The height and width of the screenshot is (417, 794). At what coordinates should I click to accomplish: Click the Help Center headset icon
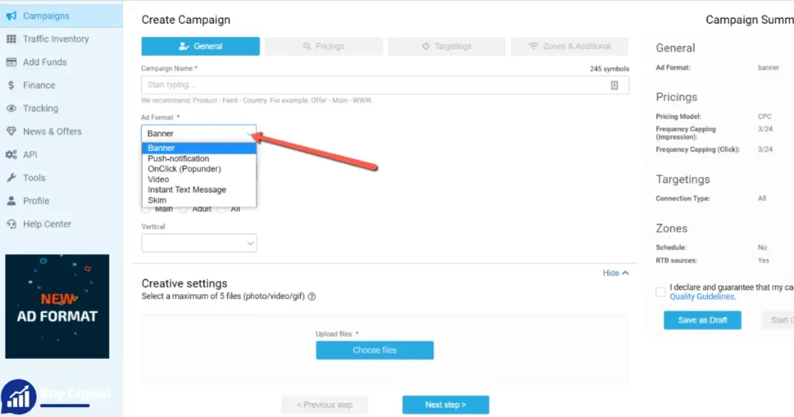(x=11, y=224)
